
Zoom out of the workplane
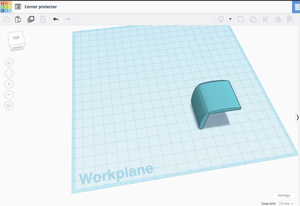[9, 95]
